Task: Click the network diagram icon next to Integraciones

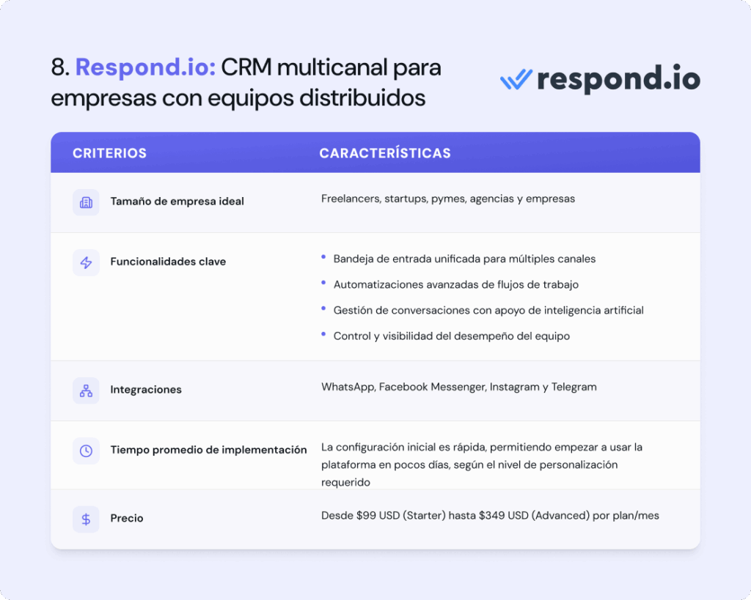Action: (x=86, y=390)
